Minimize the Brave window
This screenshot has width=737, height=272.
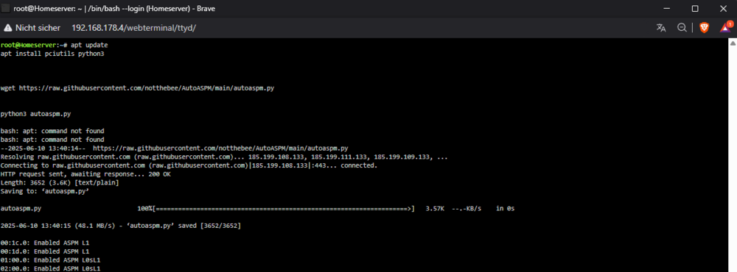point(667,8)
